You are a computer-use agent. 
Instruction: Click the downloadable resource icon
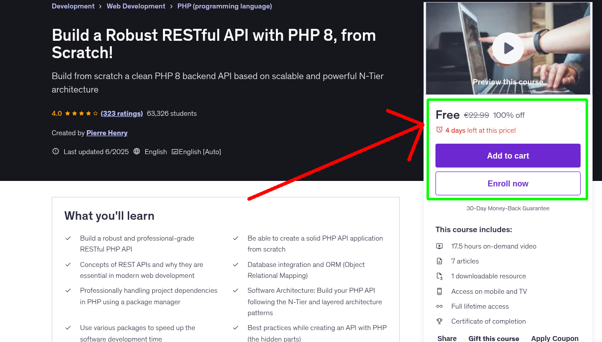439,276
